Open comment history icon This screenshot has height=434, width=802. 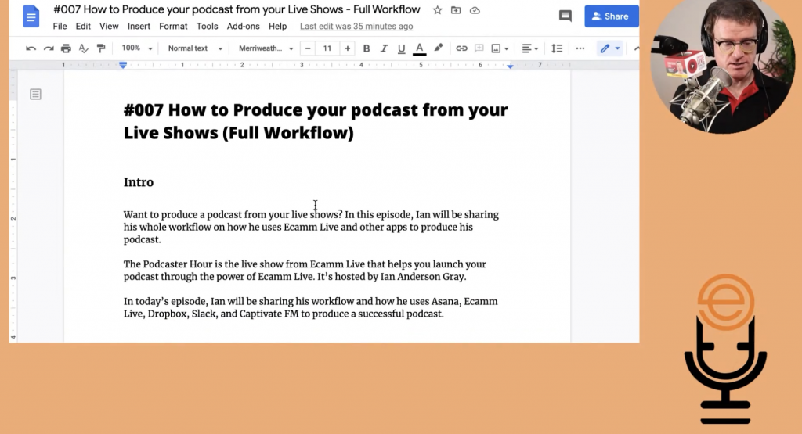click(565, 16)
